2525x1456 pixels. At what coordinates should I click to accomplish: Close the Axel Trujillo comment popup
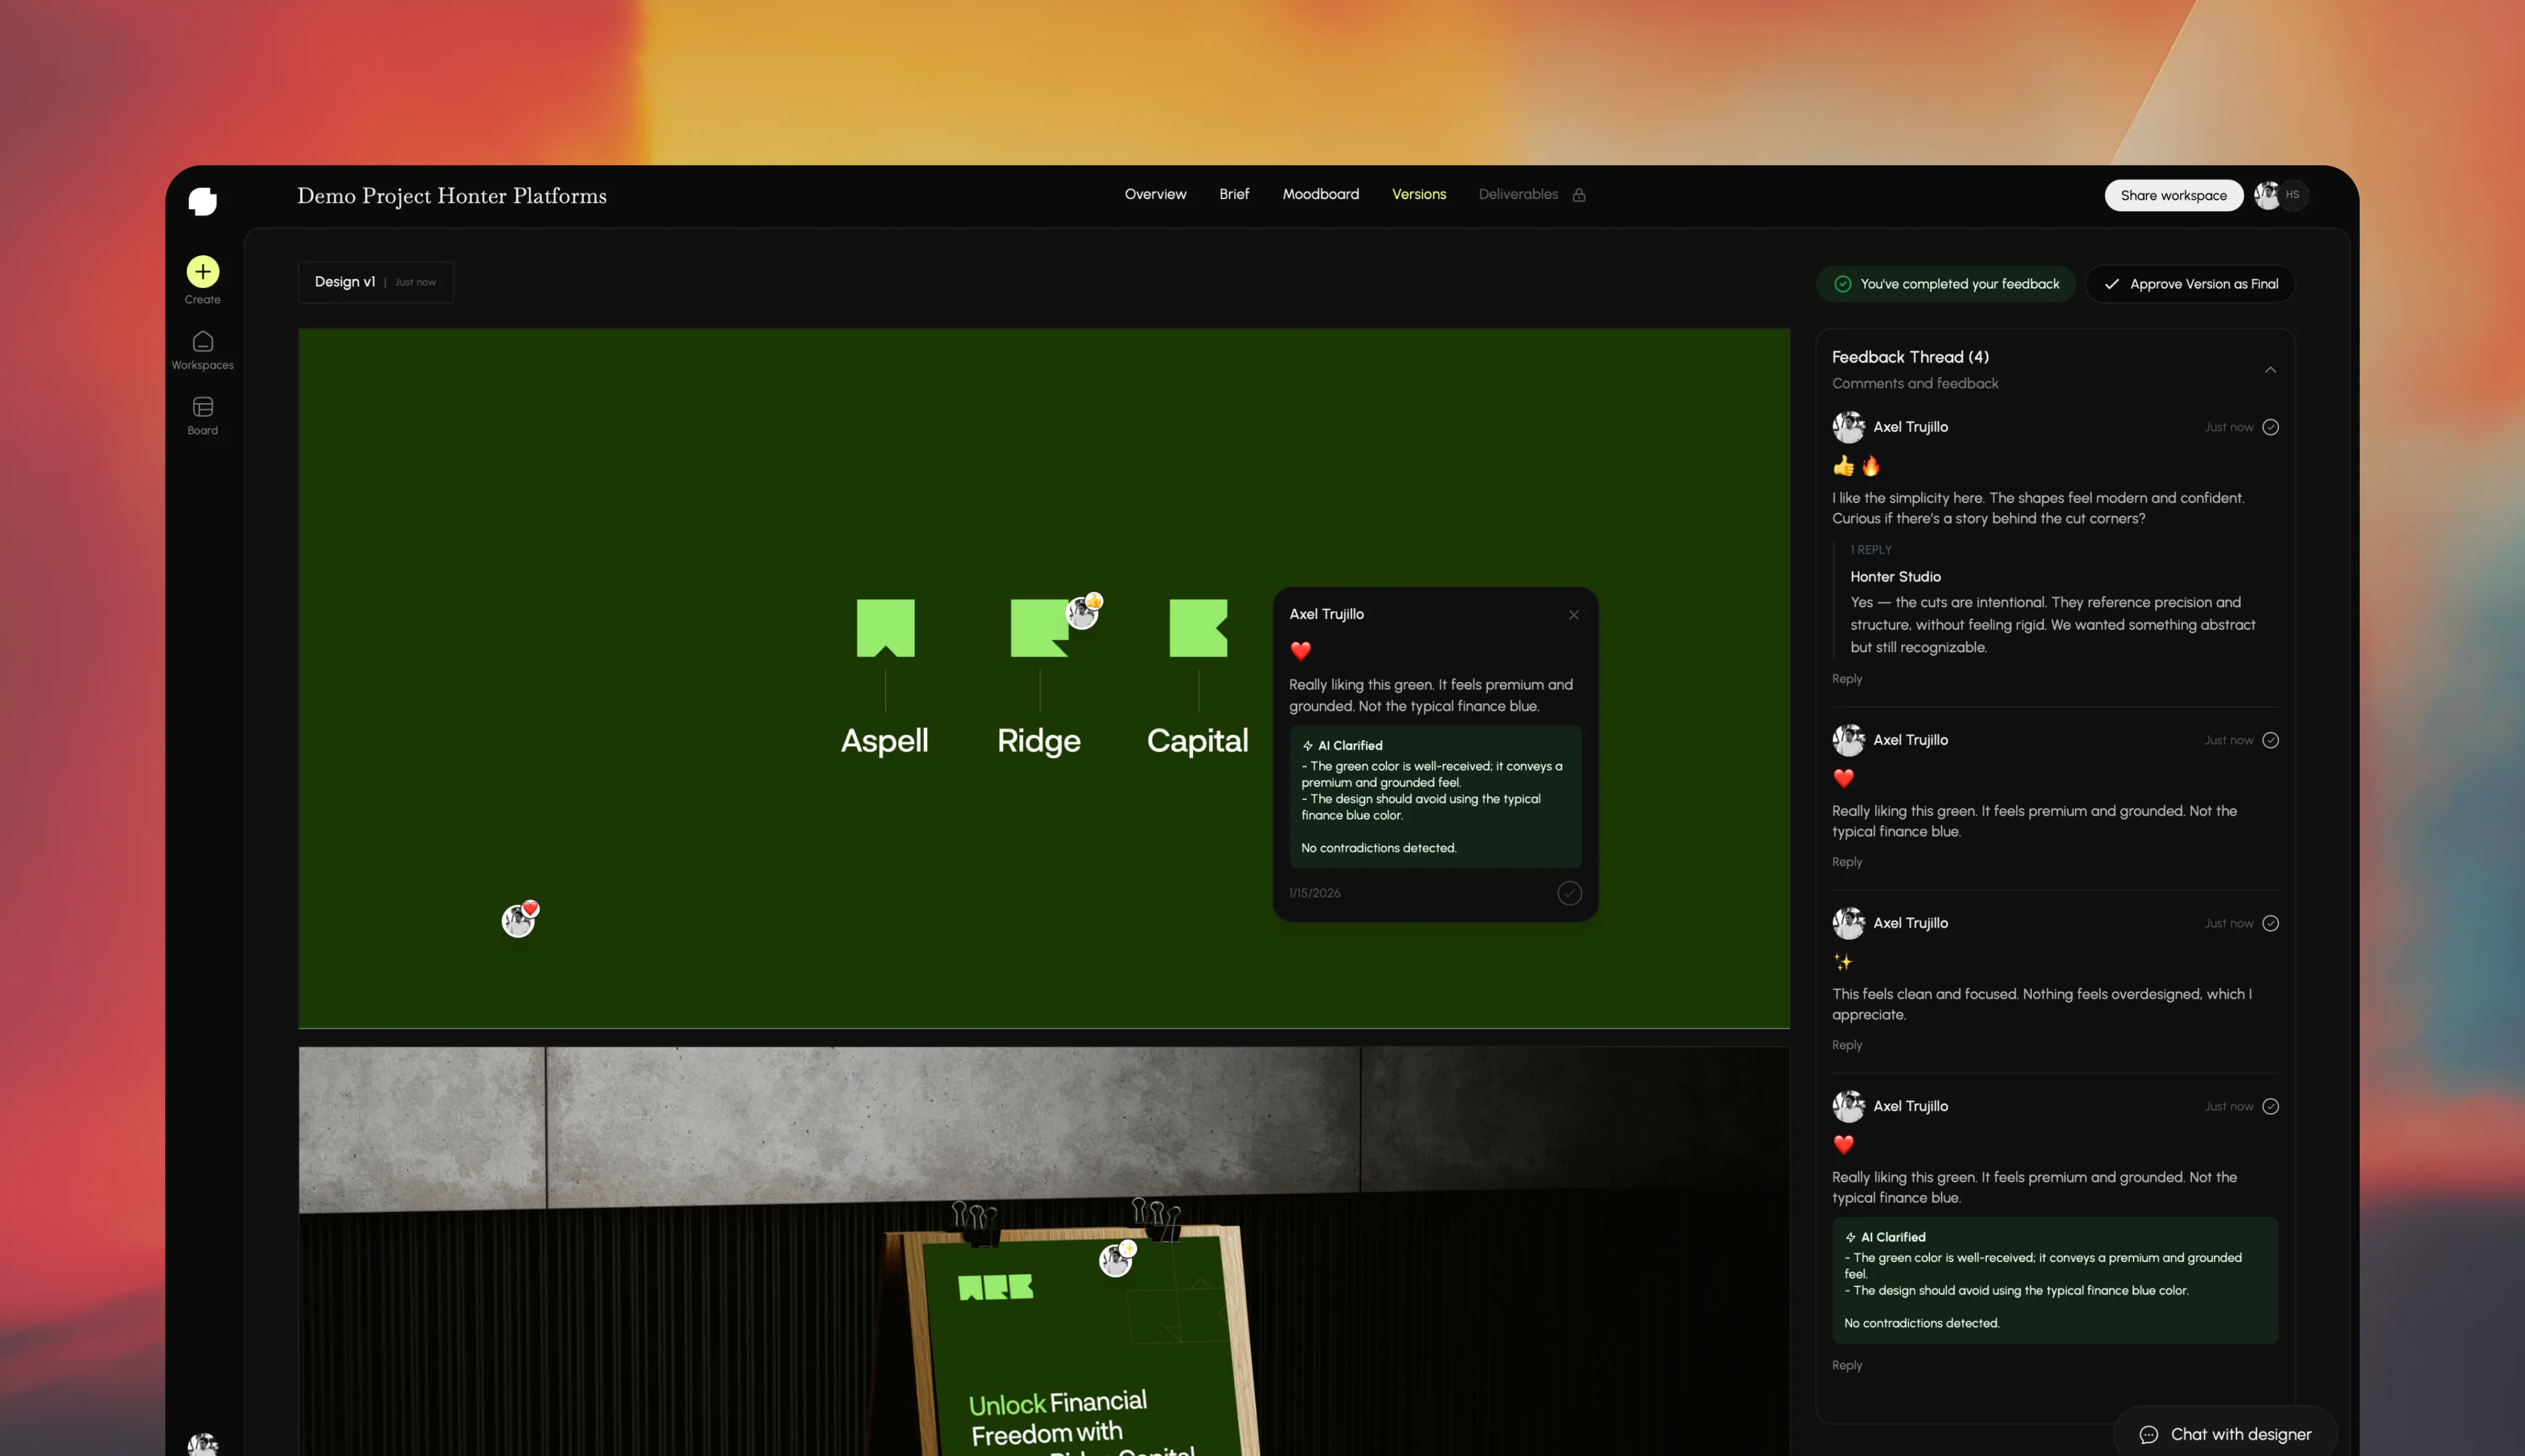(1573, 615)
